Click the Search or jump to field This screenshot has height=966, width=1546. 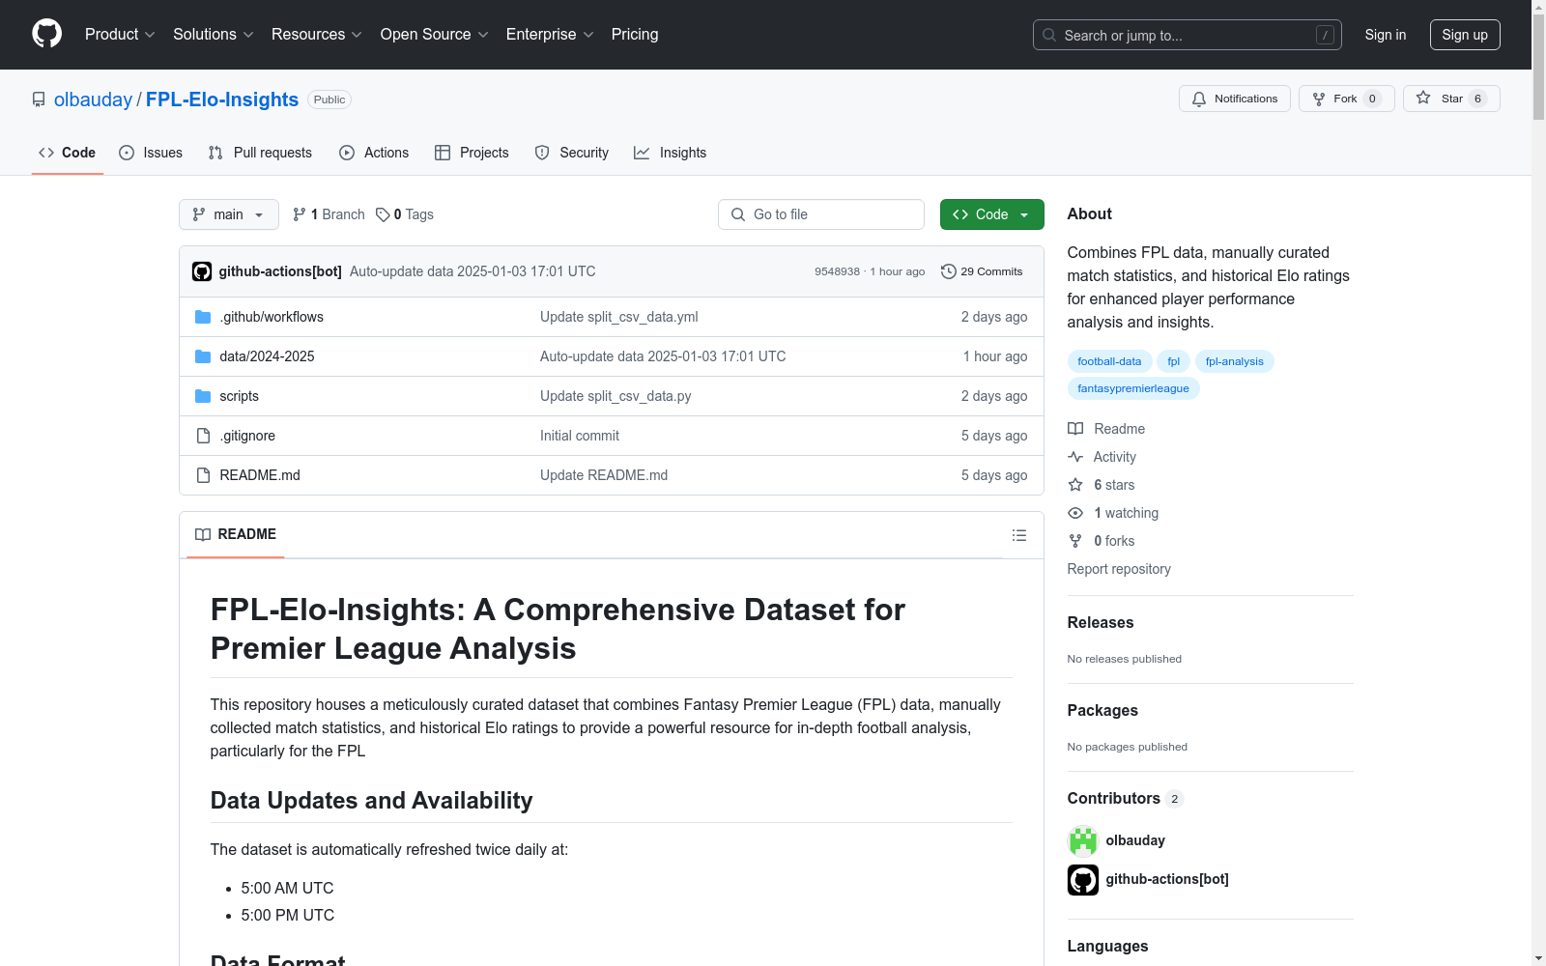click(x=1188, y=35)
